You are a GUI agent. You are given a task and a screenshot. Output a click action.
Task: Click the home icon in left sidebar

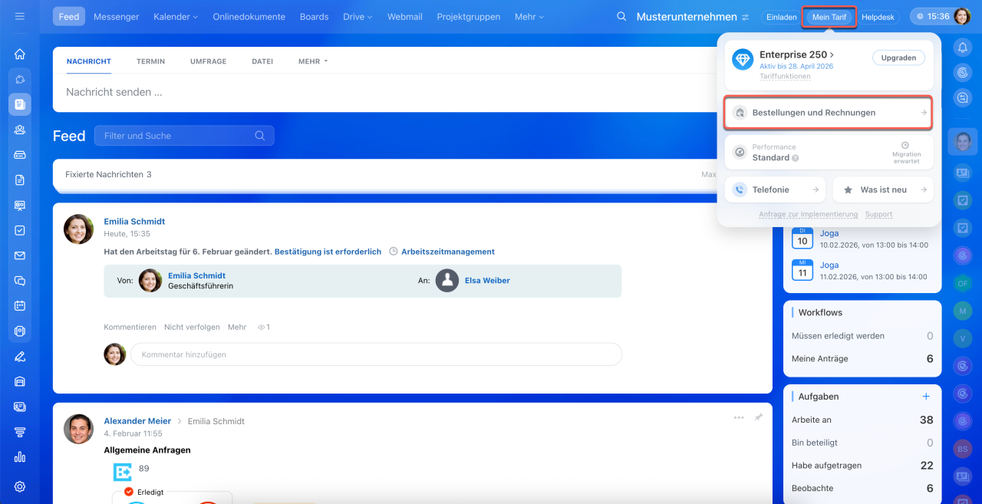coord(20,54)
